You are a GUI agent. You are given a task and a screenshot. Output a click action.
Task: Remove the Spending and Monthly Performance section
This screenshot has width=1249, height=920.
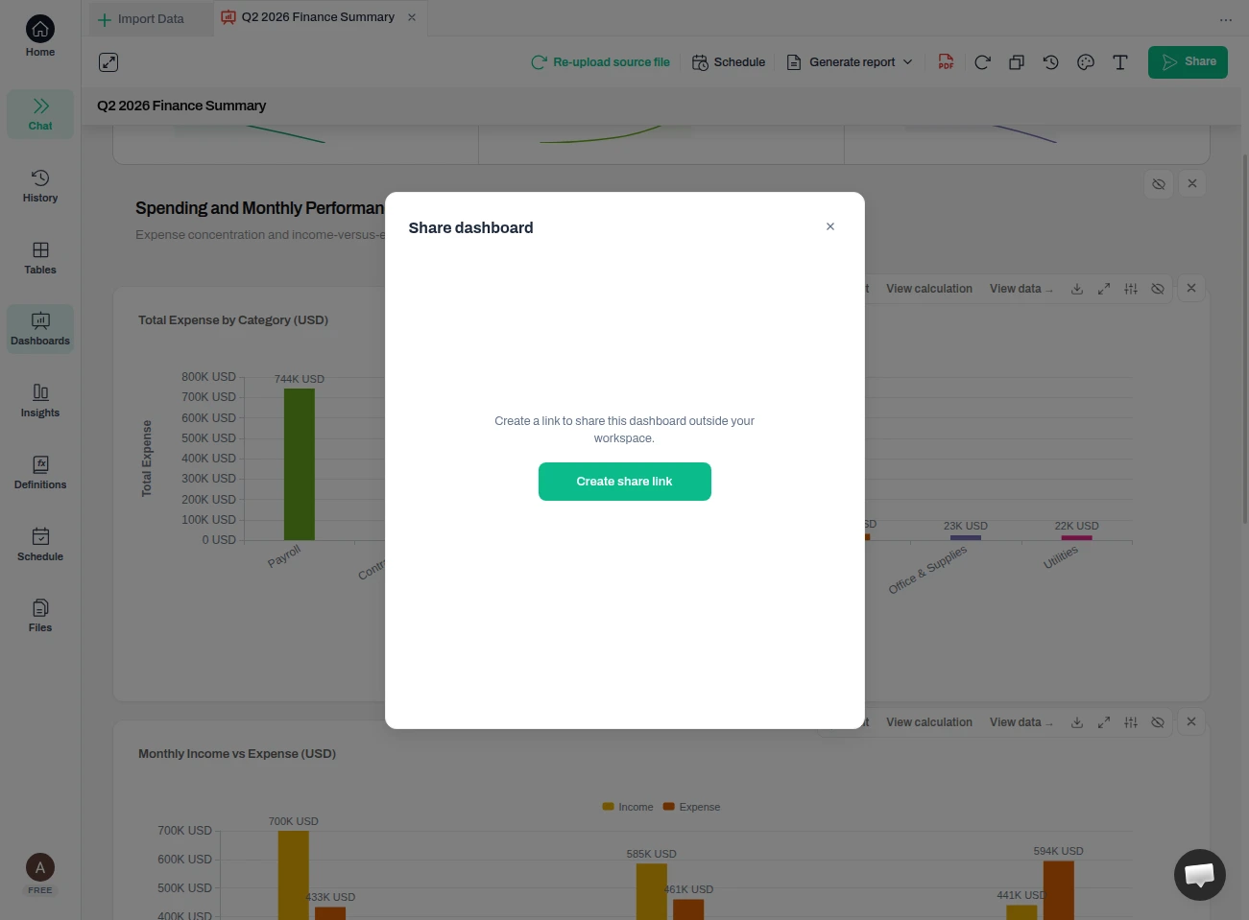(1192, 183)
